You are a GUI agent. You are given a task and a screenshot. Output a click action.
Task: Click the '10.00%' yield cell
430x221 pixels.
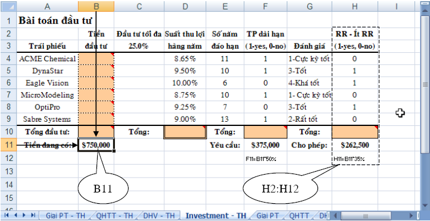185,83
